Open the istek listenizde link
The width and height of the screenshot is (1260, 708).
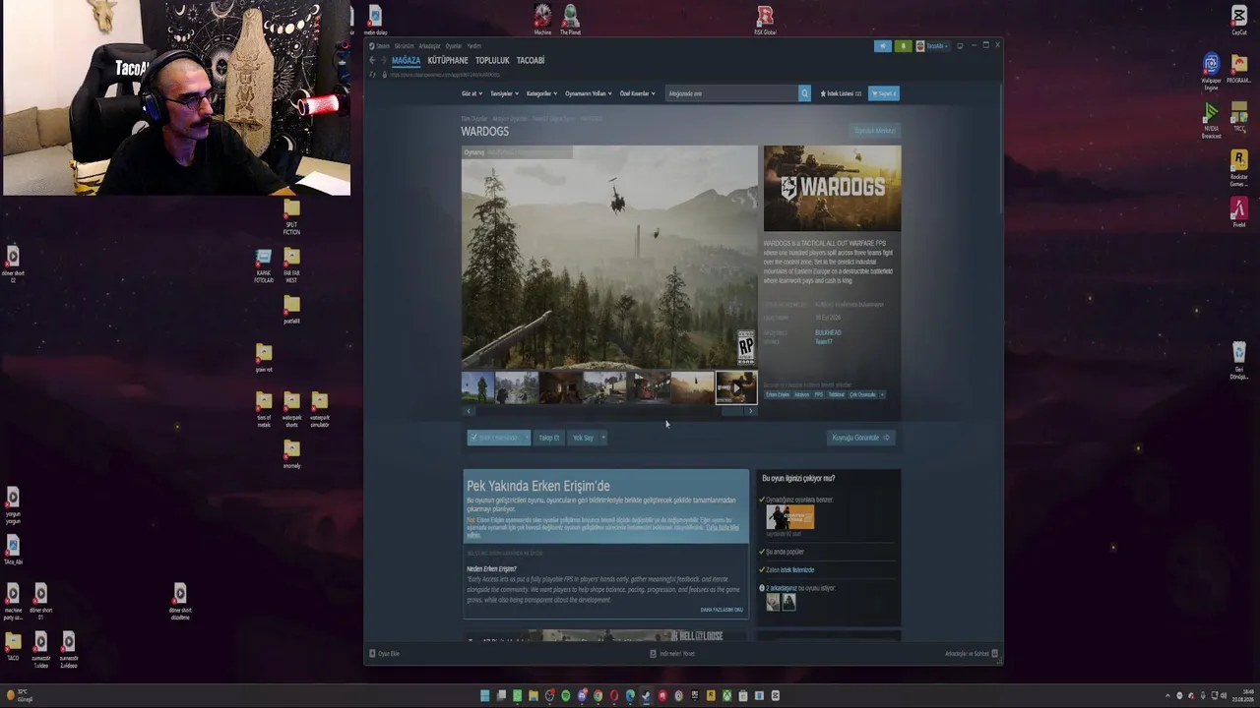[797, 570]
